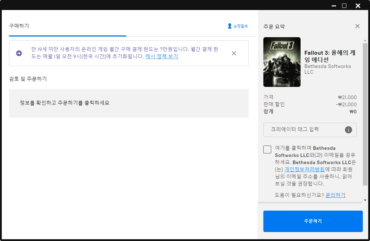
Task: Click the Fallout 3: 올해의 게임 에디션 title
Action: point(330,56)
